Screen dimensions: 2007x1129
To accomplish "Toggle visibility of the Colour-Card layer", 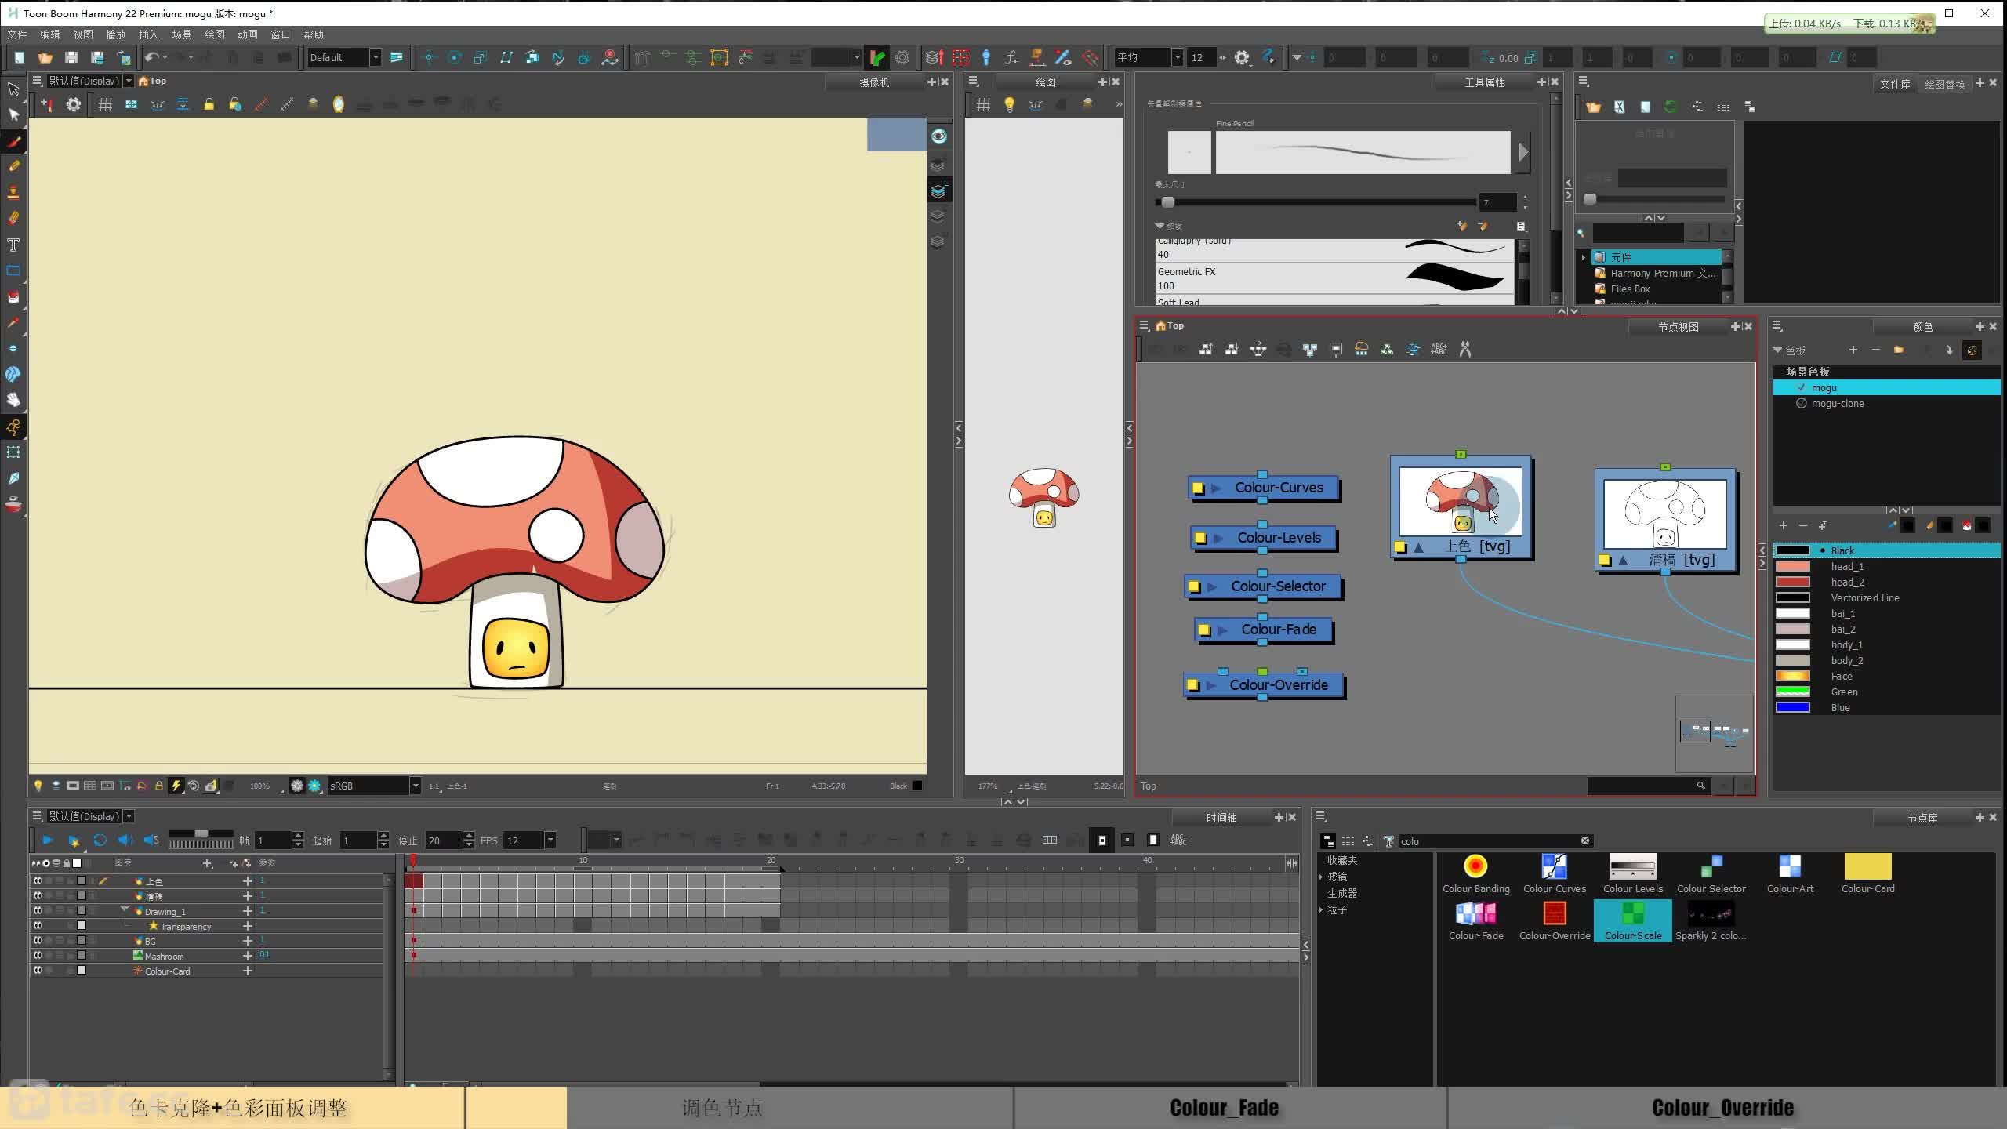I will pos(37,971).
